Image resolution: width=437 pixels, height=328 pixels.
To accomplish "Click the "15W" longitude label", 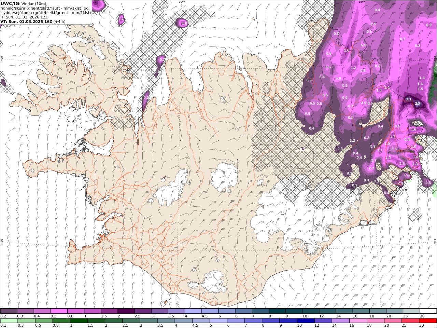I will click(x=362, y=2).
